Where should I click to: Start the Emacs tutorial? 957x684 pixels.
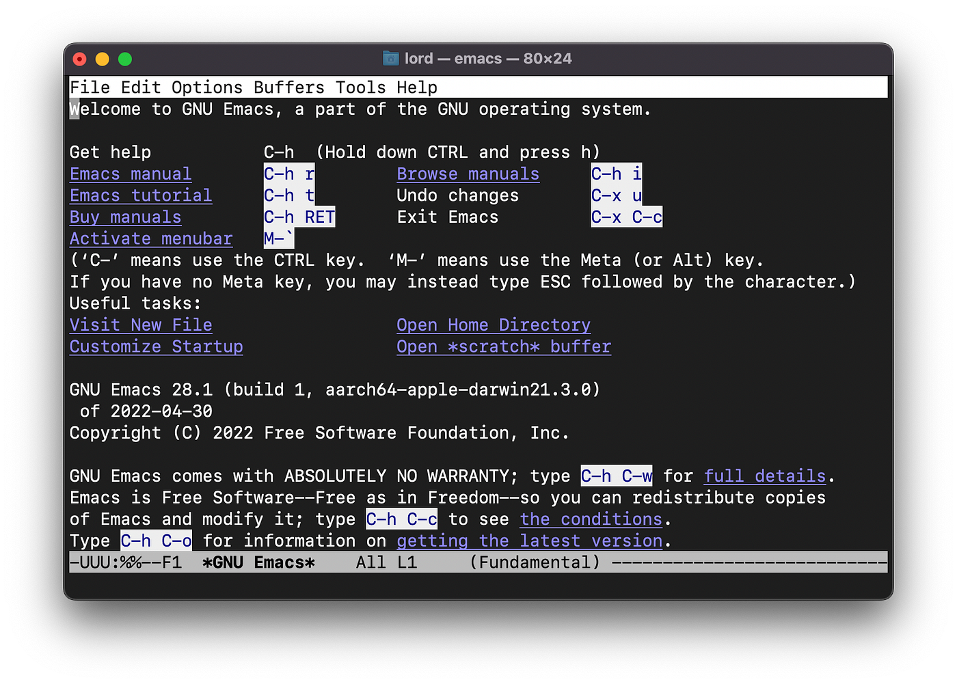140,195
